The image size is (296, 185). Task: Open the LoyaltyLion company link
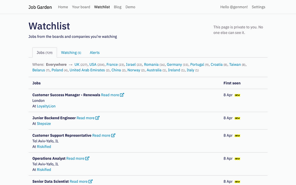pyautogui.click(x=46, y=106)
